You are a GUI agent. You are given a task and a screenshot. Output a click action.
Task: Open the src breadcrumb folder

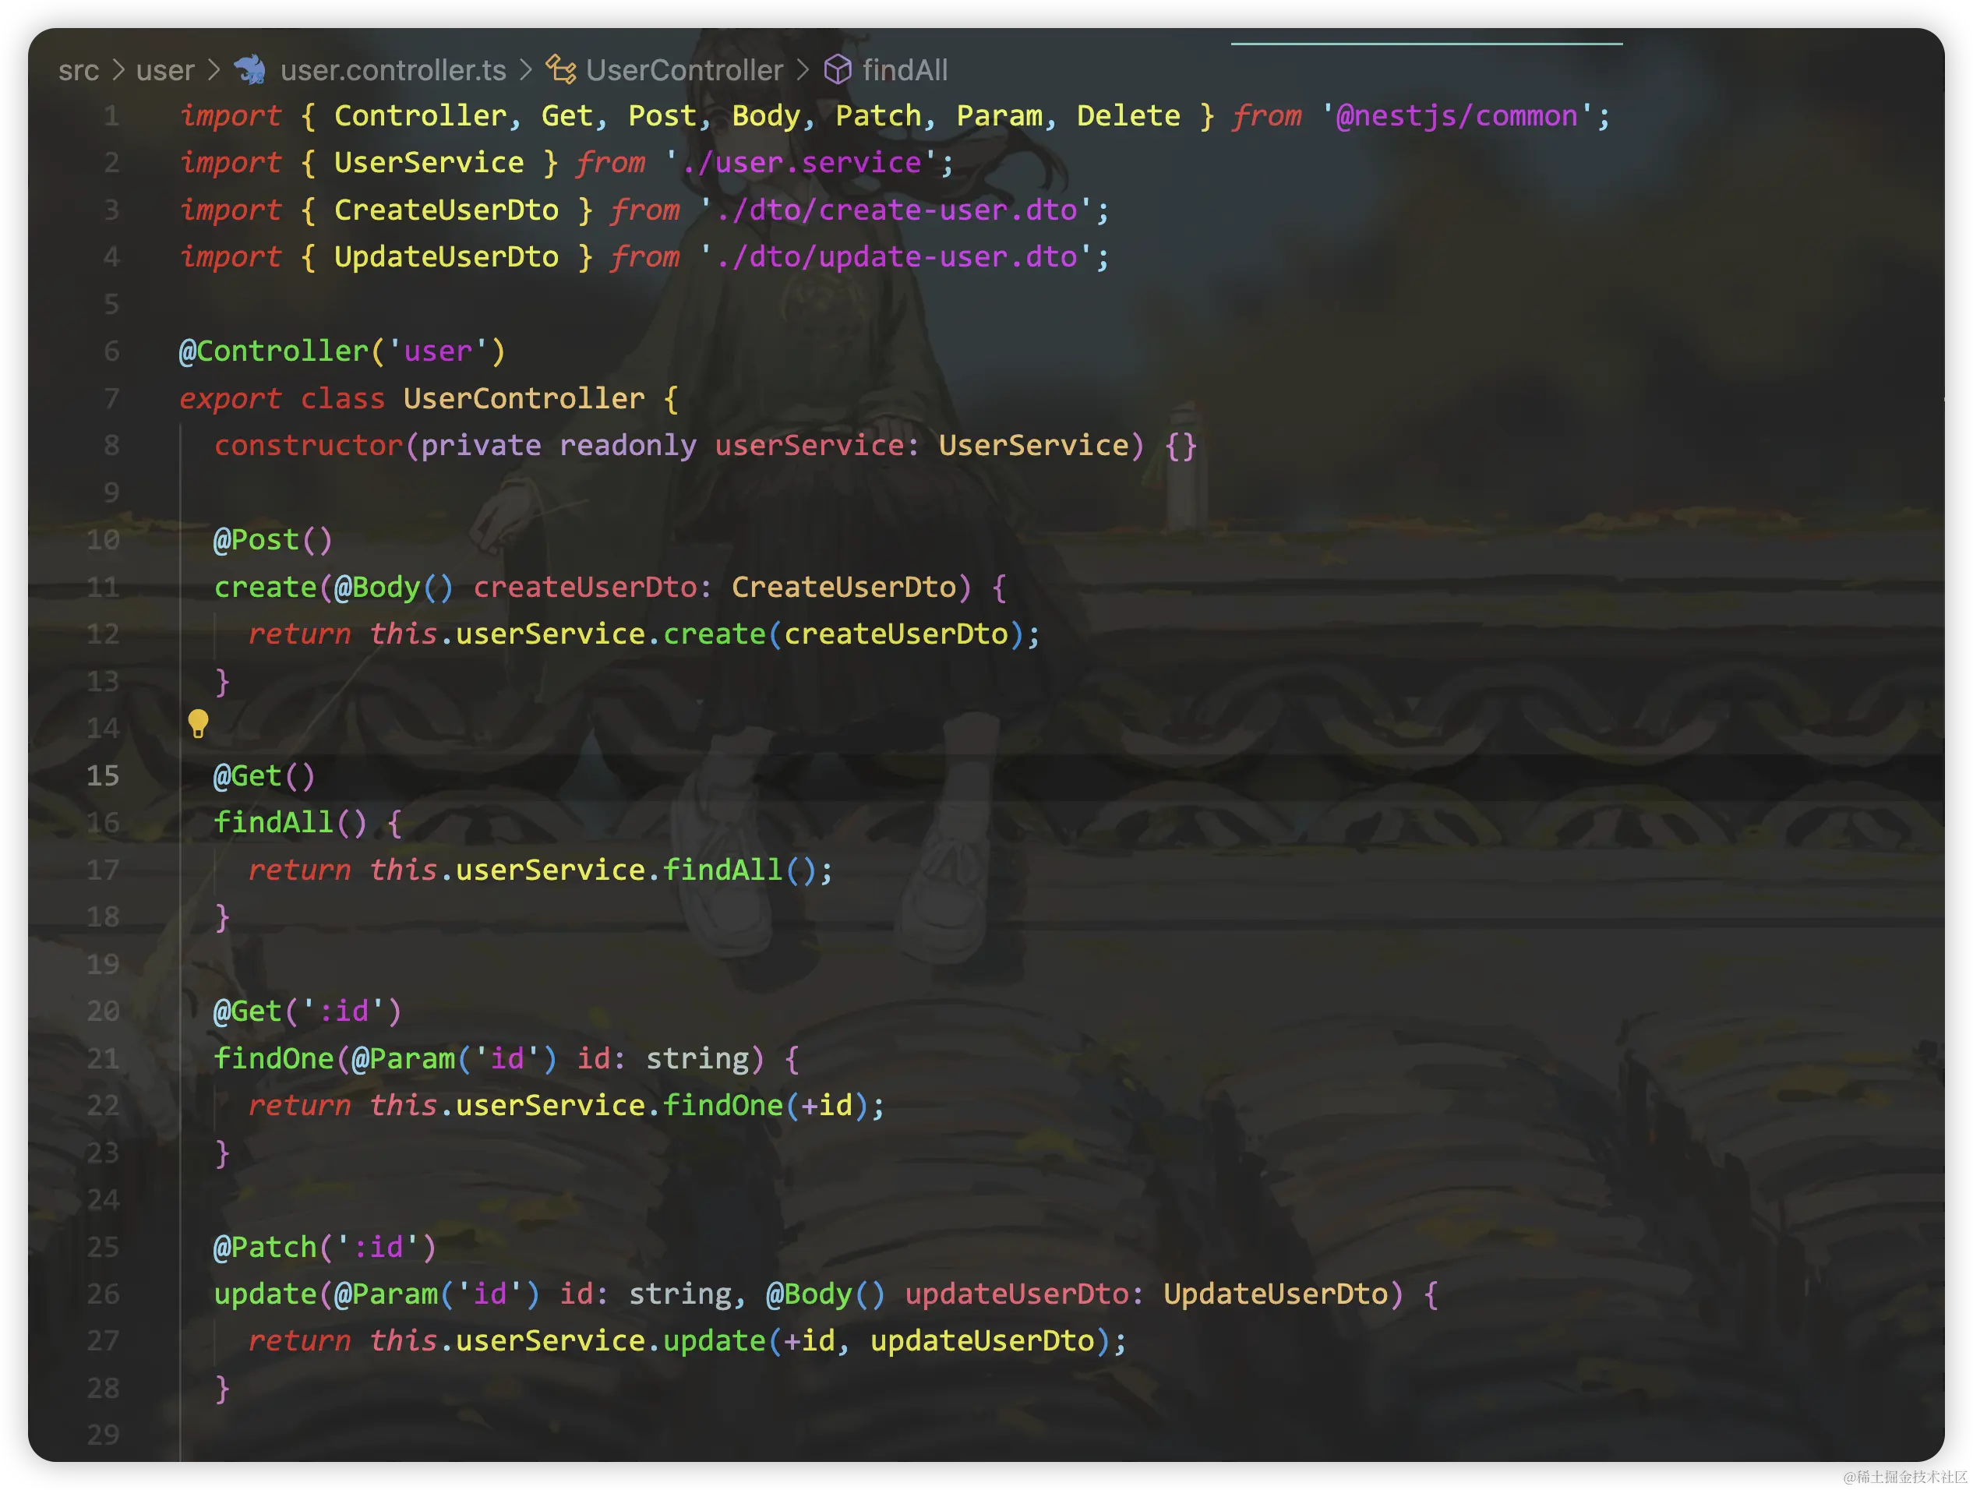click(x=79, y=70)
